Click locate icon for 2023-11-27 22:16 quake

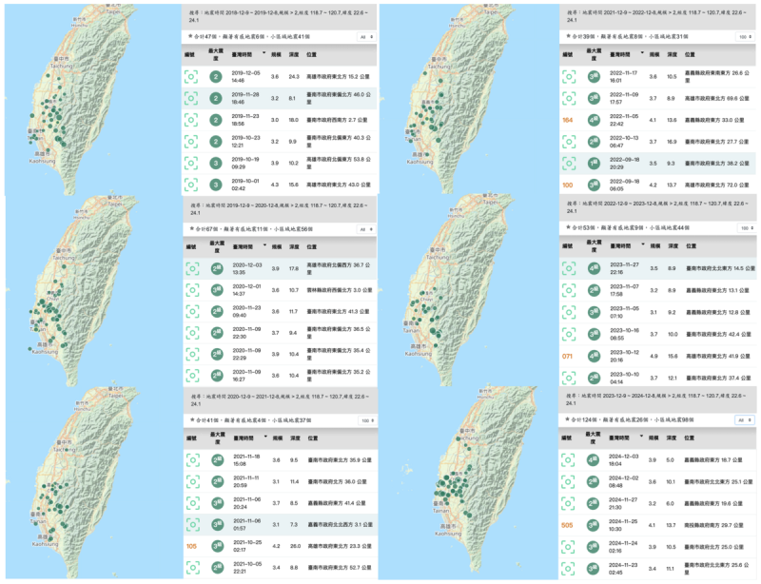coord(569,268)
